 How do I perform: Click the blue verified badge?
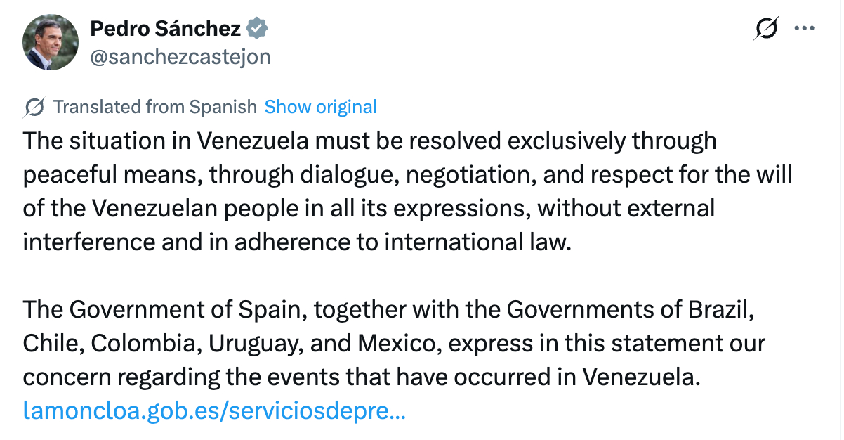[x=258, y=29]
